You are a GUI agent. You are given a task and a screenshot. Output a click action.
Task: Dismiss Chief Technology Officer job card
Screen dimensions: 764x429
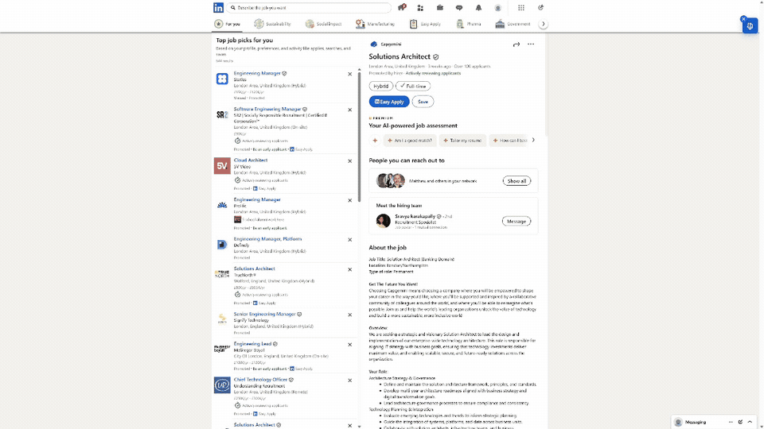click(x=350, y=381)
